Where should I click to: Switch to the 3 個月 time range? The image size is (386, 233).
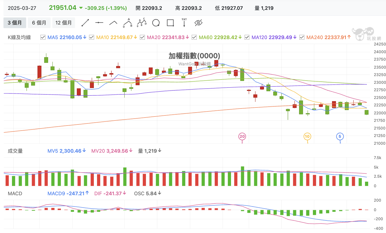coord(15,23)
